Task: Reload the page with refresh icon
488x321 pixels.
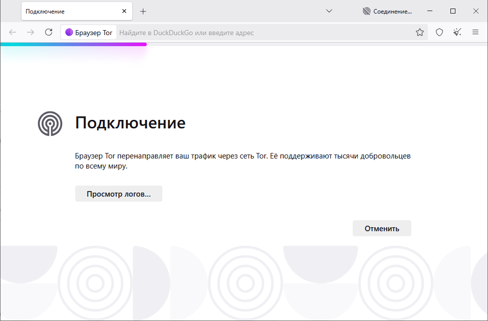Action: coord(49,32)
